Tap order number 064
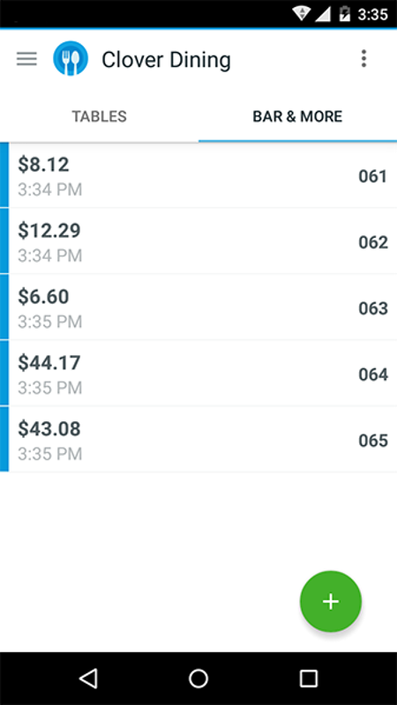This screenshot has height=705, width=397. tap(372, 375)
